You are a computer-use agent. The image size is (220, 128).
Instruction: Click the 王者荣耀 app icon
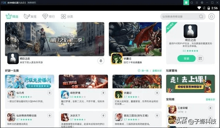[172, 110]
